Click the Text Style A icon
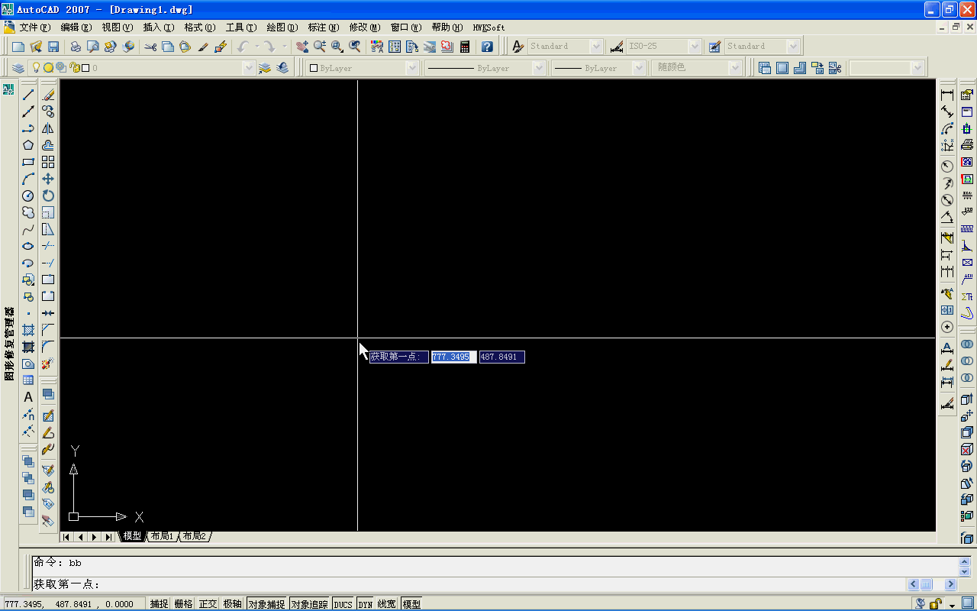Screen dimensions: 977x611 tap(518, 47)
